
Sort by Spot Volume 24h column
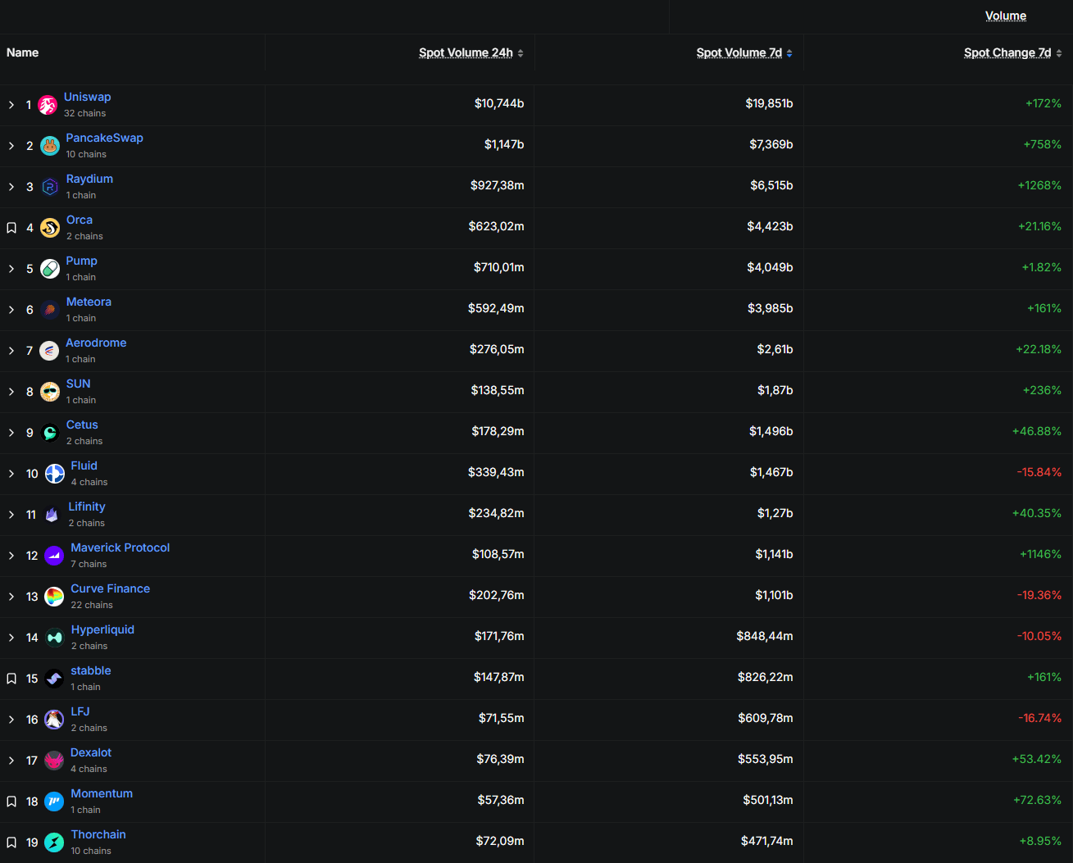click(x=466, y=52)
